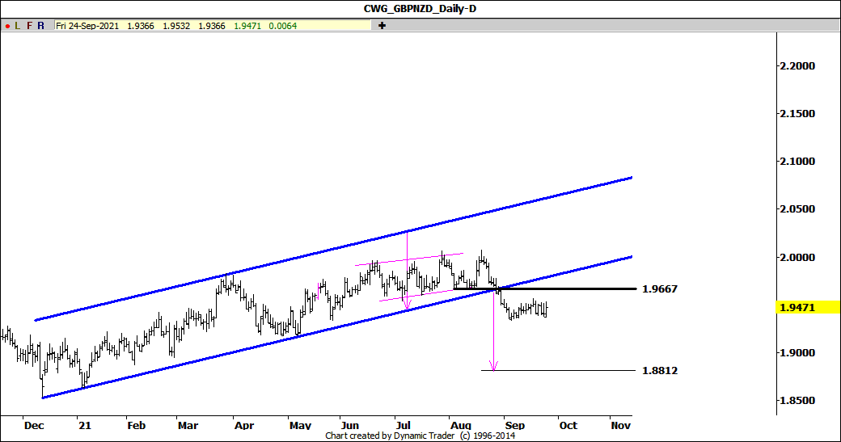Click the magenta arrowhead pointing to 1.8812
This screenshot has width=841, height=442.
tap(494, 366)
